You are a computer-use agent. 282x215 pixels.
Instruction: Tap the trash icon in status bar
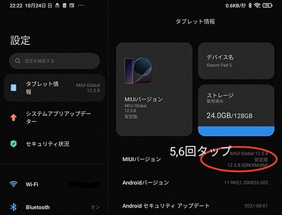pyautogui.click(x=64, y=6)
